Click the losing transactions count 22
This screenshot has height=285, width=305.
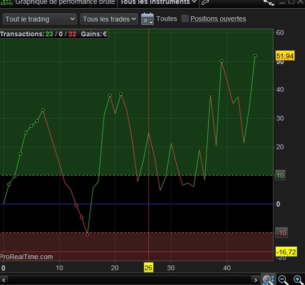[72, 34]
